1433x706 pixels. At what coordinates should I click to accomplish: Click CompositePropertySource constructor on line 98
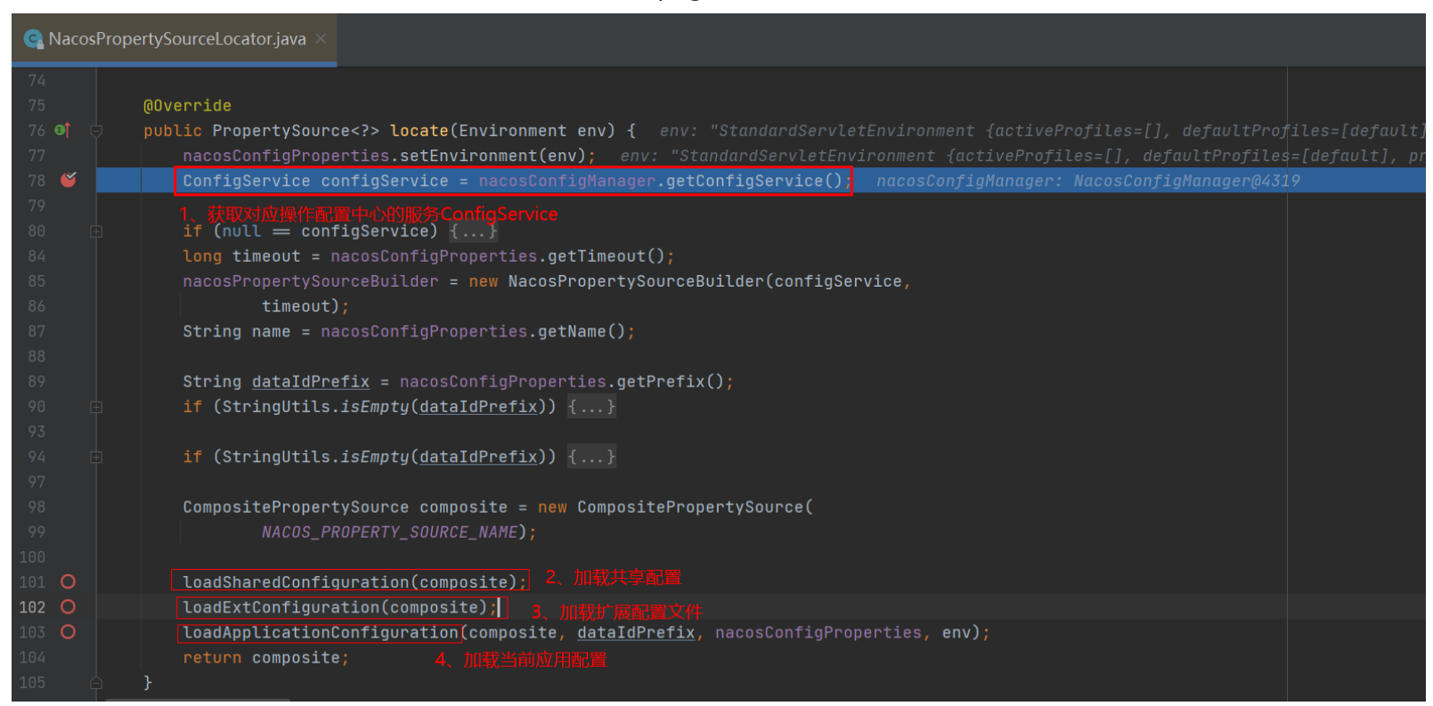pyautogui.click(x=690, y=507)
